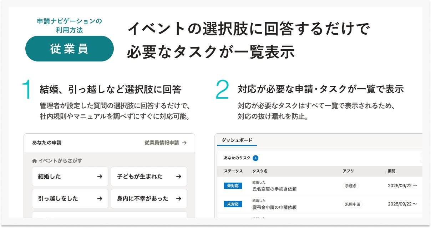Open 慶弔金申請の申請依頼 task

[x=274, y=207]
